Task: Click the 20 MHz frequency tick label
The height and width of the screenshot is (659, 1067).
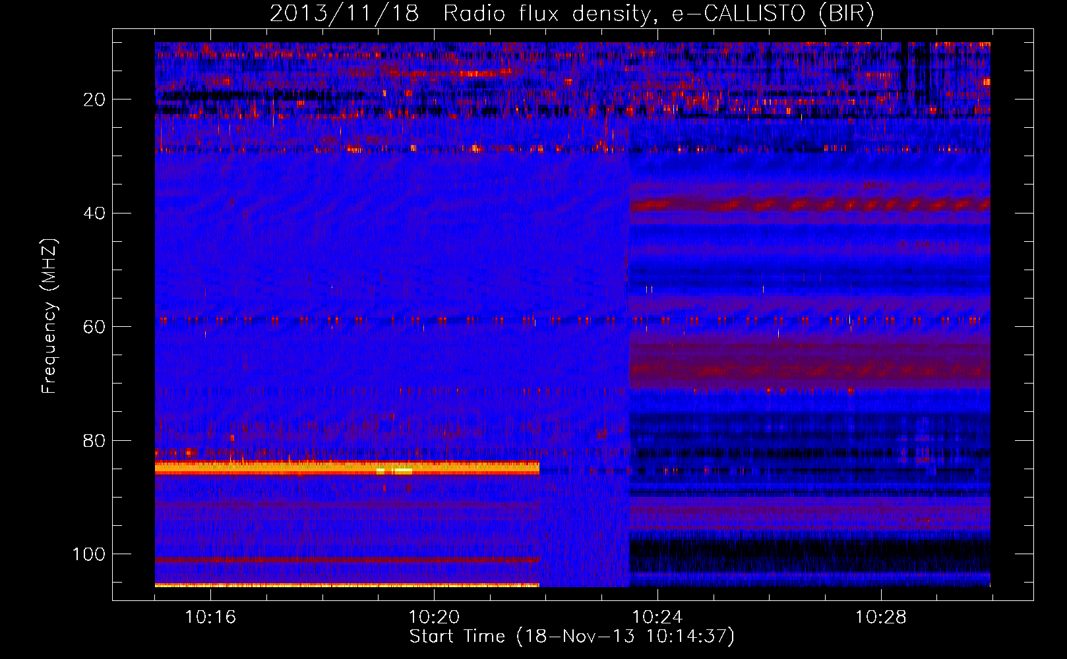Action: pyautogui.click(x=95, y=100)
